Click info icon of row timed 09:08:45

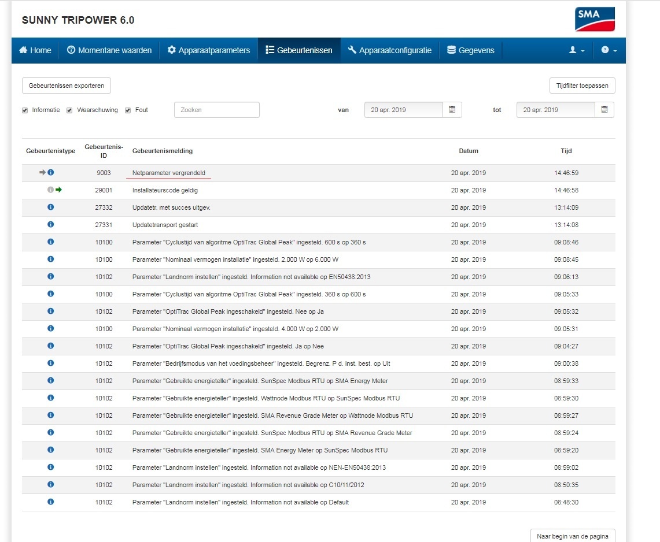tap(50, 259)
